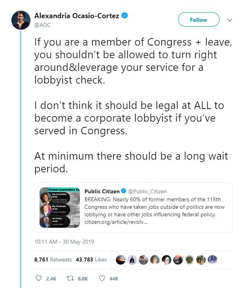The height and width of the screenshot is (288, 248).
Task: Open the quoted Public Citizen tweet text
Action: pyautogui.click(x=154, y=207)
